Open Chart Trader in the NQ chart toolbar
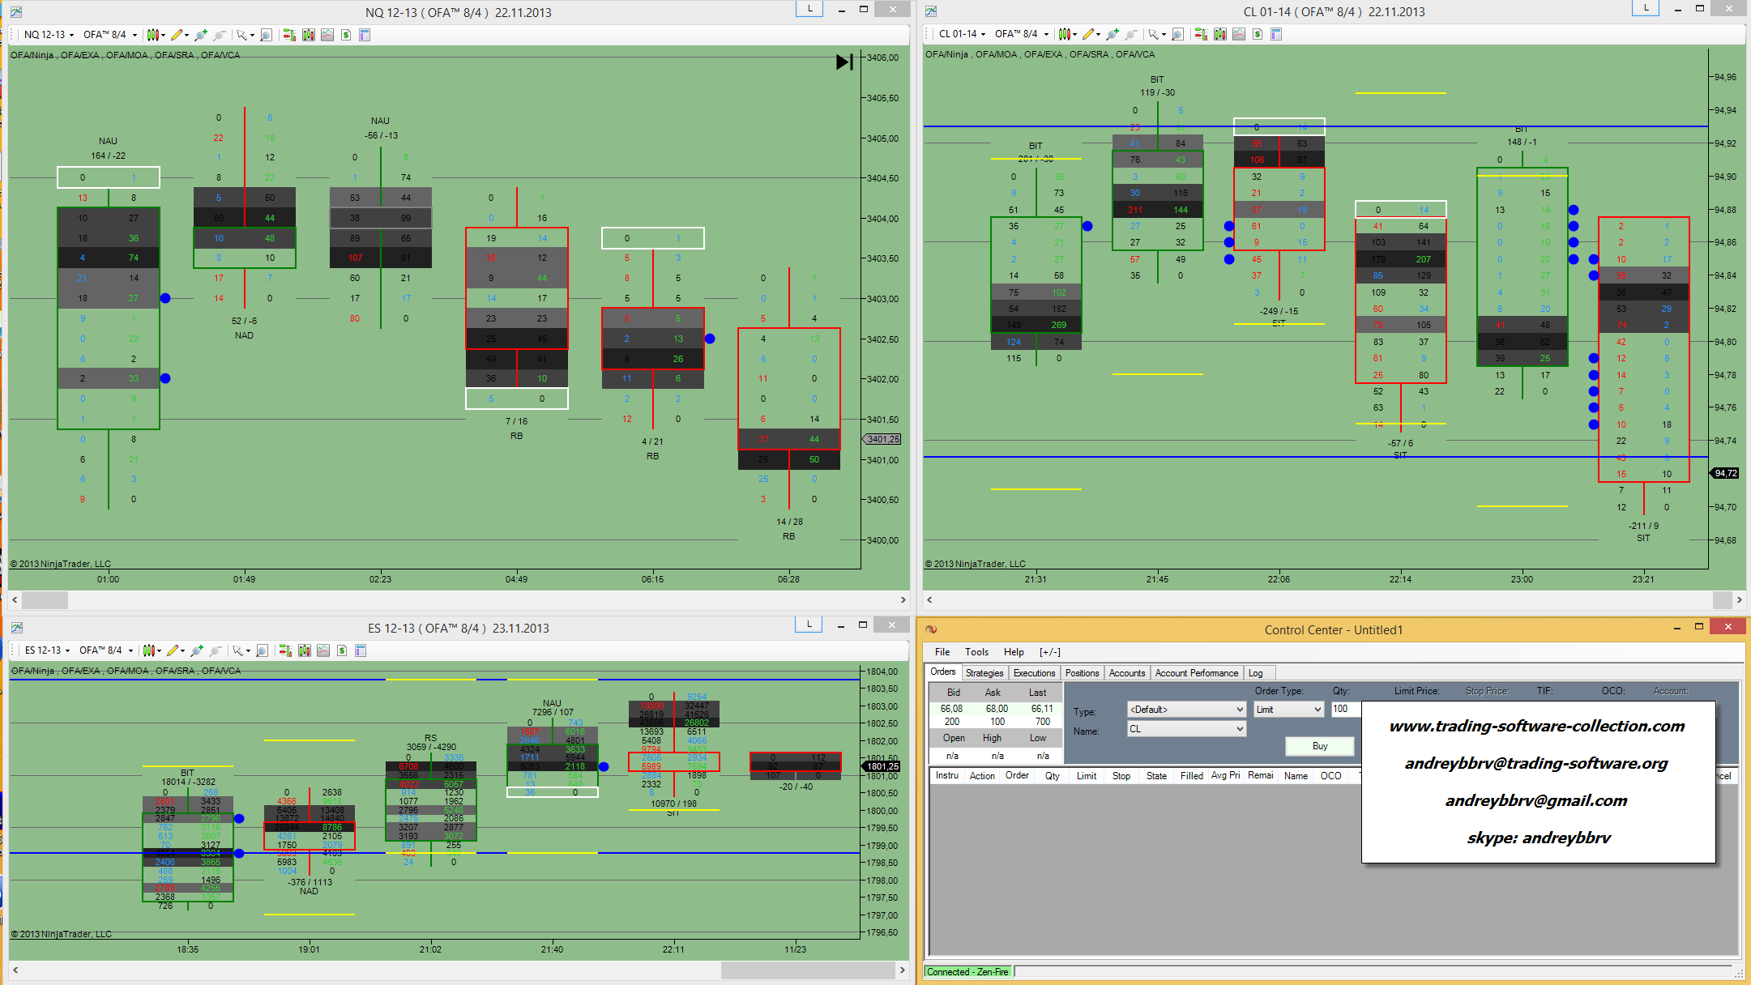Image resolution: width=1751 pixels, height=985 pixels. 289,35
